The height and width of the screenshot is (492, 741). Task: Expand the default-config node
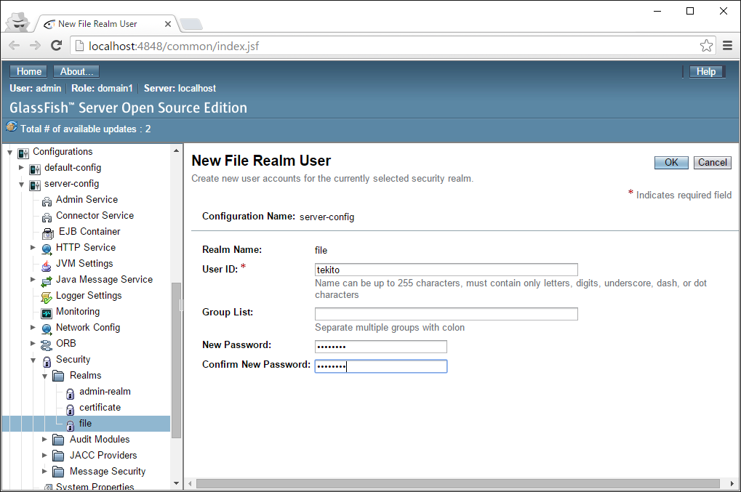point(21,167)
